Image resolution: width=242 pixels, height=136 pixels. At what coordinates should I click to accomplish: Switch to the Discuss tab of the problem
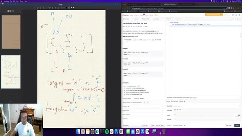146,19
